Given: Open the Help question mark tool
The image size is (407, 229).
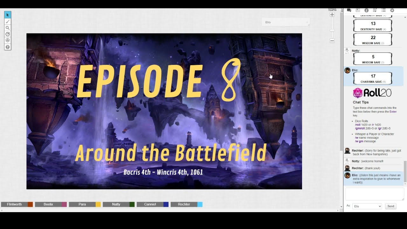Looking at the screenshot, I should pos(8,47).
